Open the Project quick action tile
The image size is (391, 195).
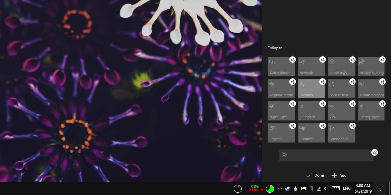[x=282, y=133]
